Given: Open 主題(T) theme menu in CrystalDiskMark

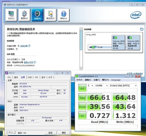Looking at the screenshot, I should (97, 80).
